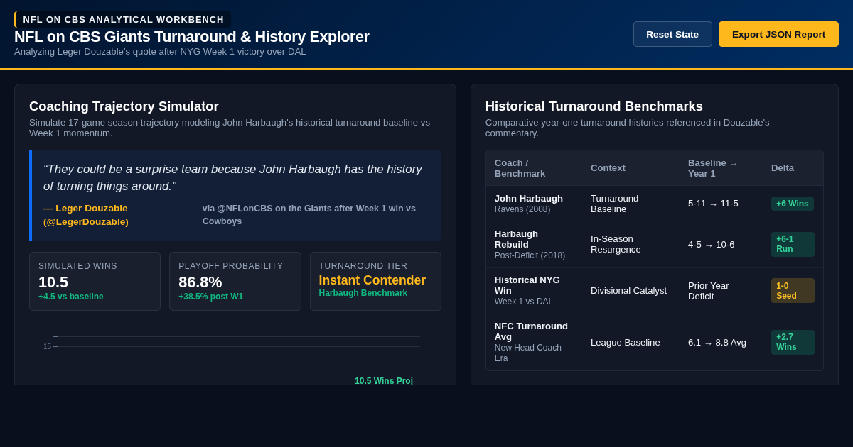Select the Harbaugh Rebuild Post-Deficit (2018) row
Viewport: 853px width, 447px height.
[655, 245]
